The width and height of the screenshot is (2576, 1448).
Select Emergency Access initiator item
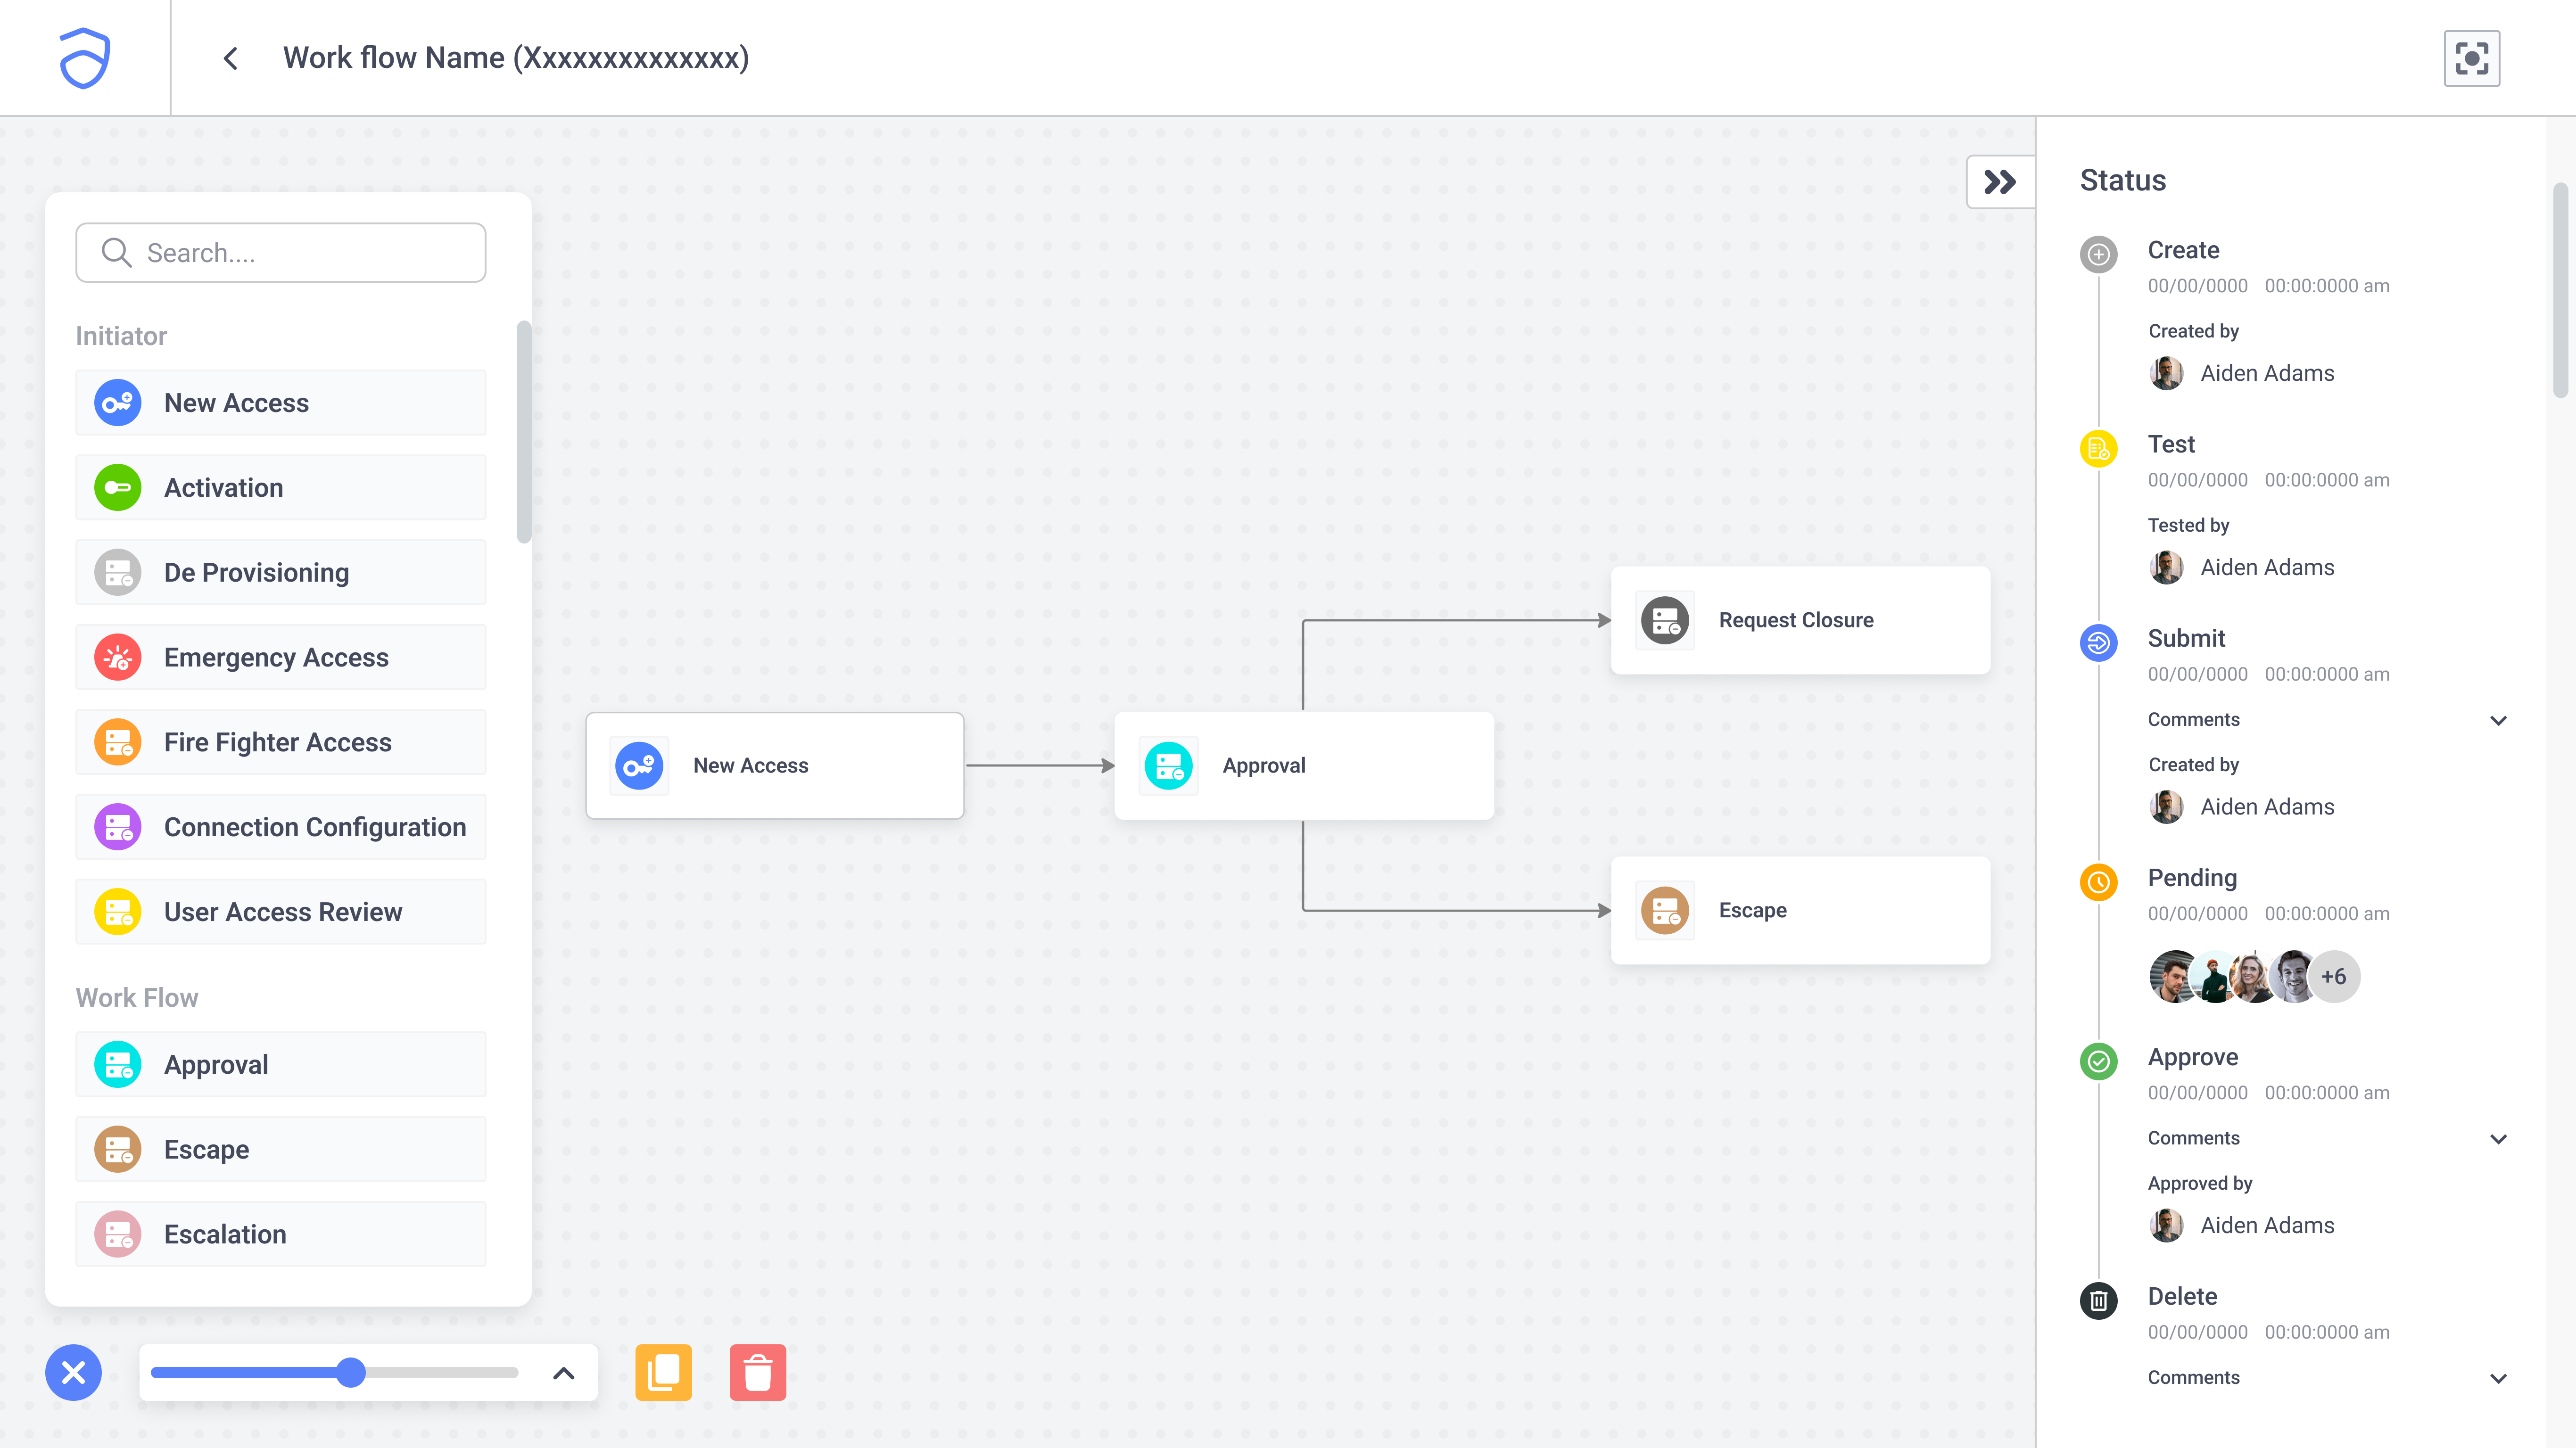[281, 657]
